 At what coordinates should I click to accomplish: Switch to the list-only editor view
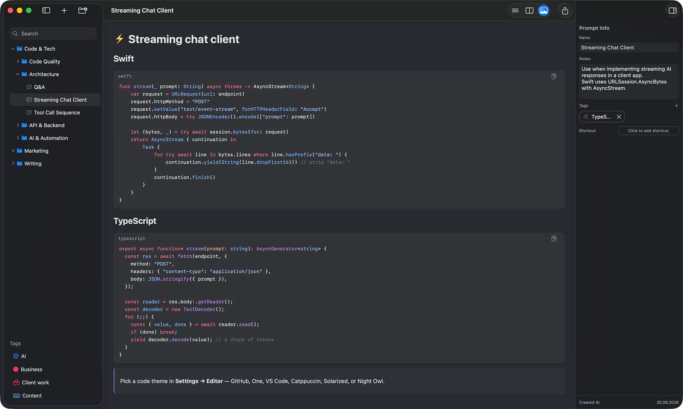[515, 11]
